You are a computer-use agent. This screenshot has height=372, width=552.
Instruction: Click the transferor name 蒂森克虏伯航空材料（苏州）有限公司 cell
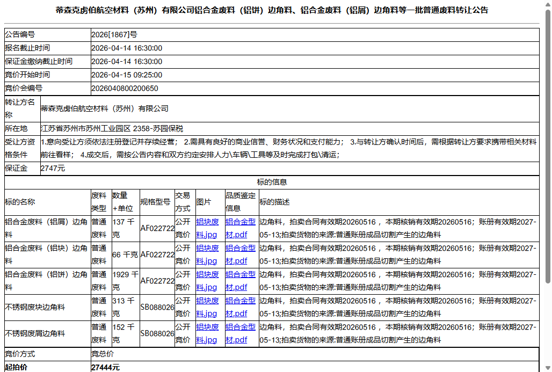pos(289,109)
